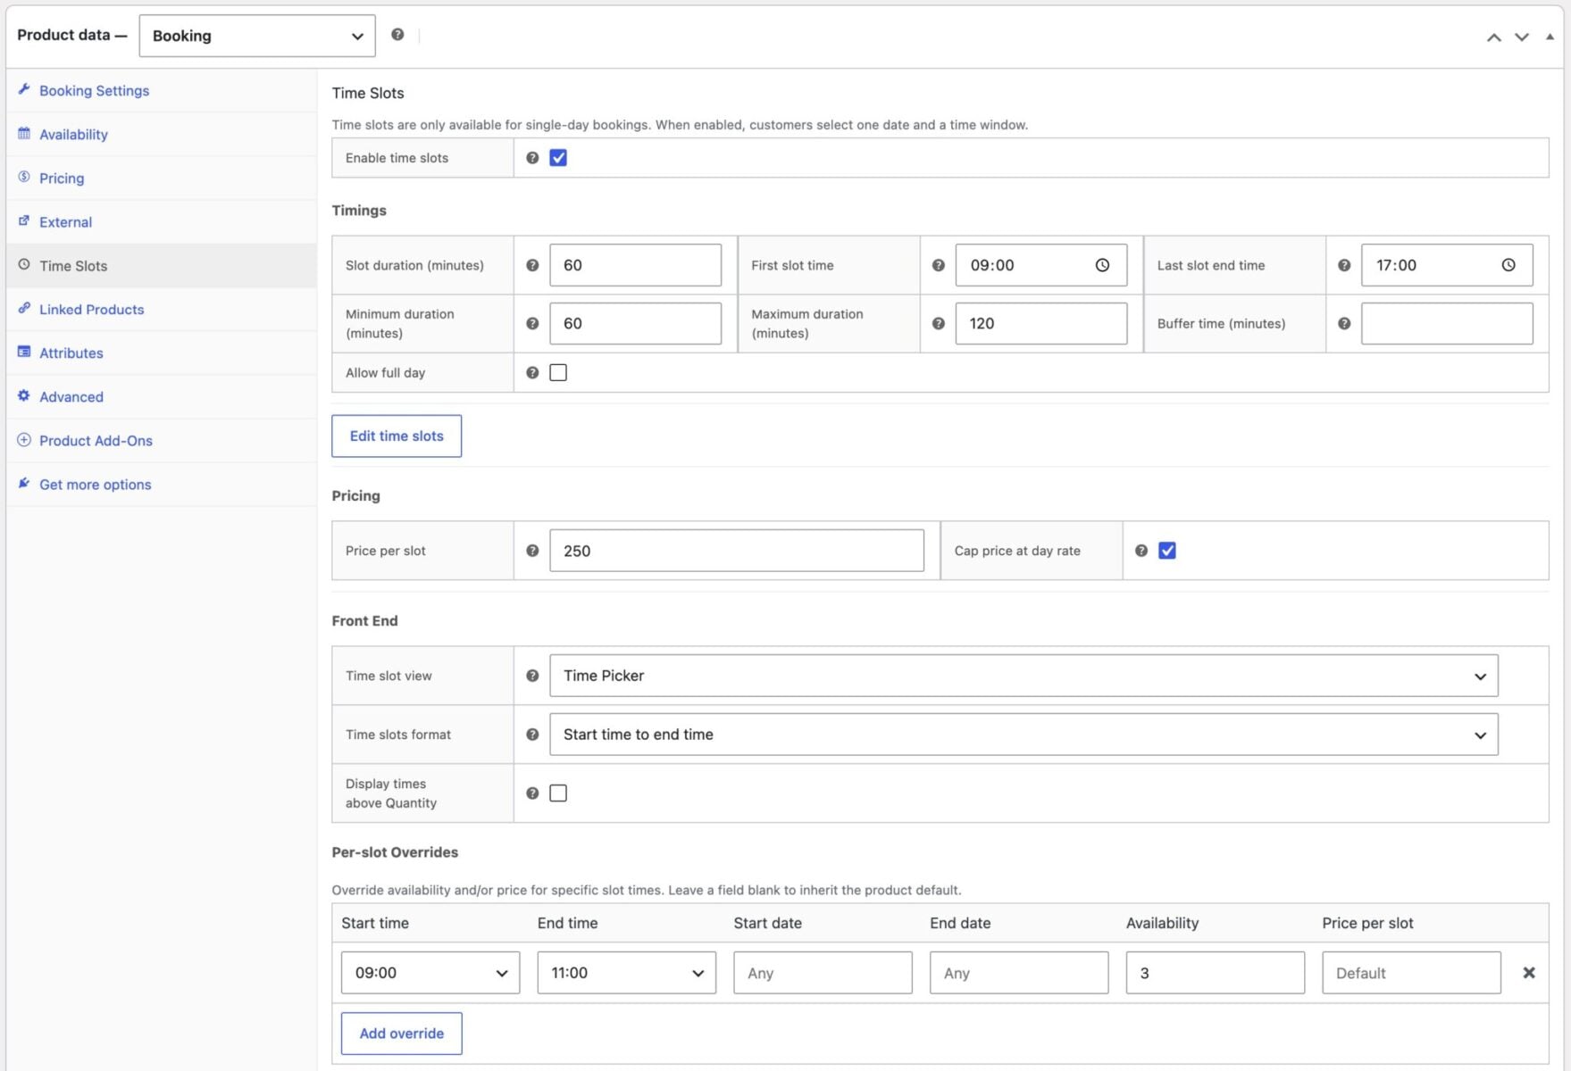
Task: Remove the 09:00–11:00 override row
Action: [x=1529, y=973]
